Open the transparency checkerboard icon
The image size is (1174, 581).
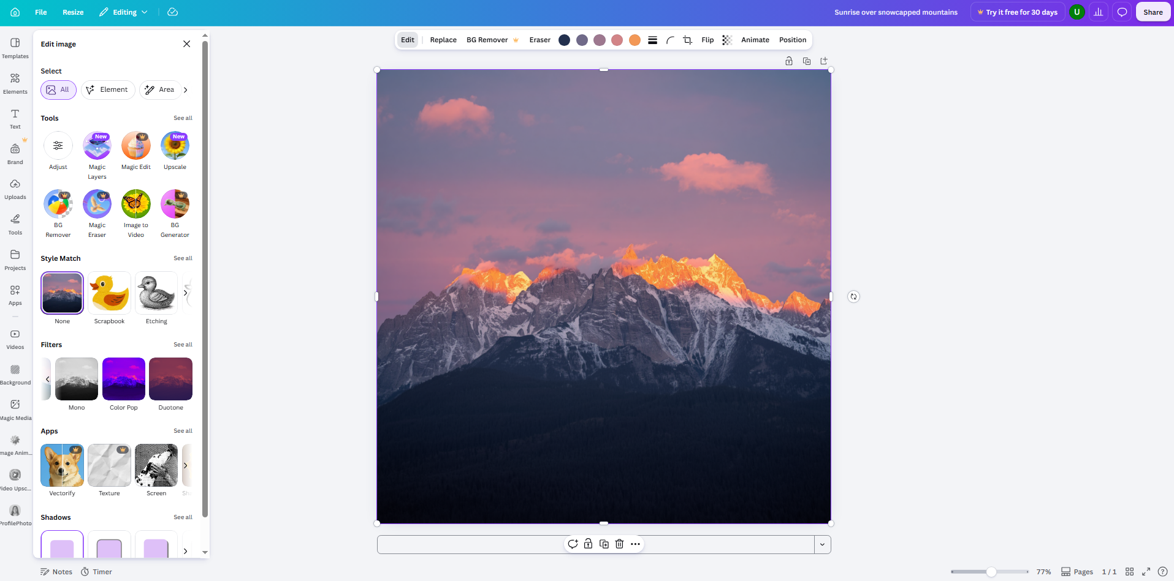pyautogui.click(x=727, y=40)
